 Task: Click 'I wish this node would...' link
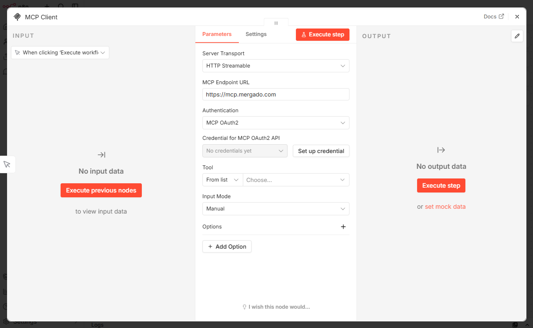pyautogui.click(x=276, y=307)
